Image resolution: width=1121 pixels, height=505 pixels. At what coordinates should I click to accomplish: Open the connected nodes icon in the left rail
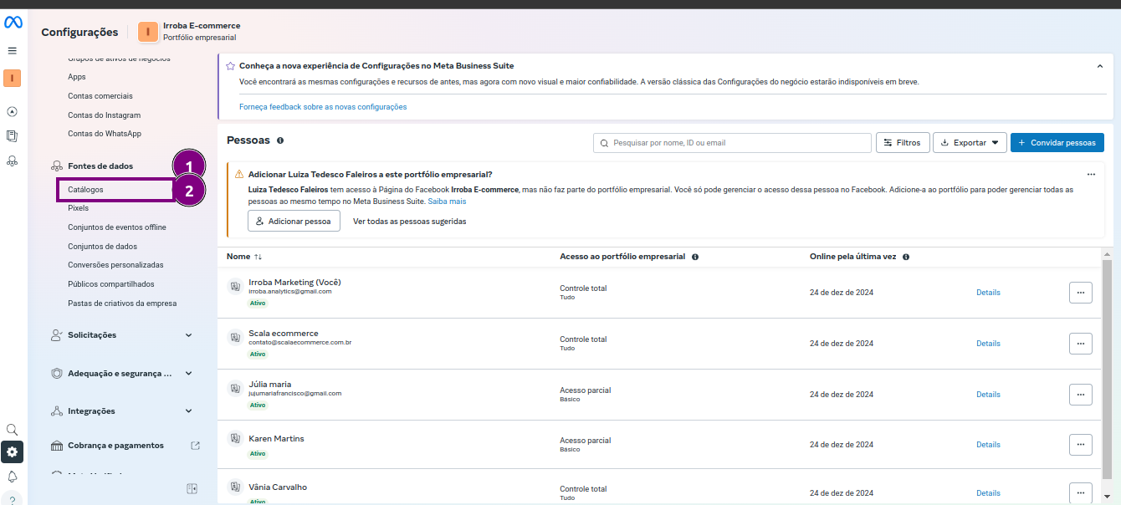pyautogui.click(x=13, y=160)
